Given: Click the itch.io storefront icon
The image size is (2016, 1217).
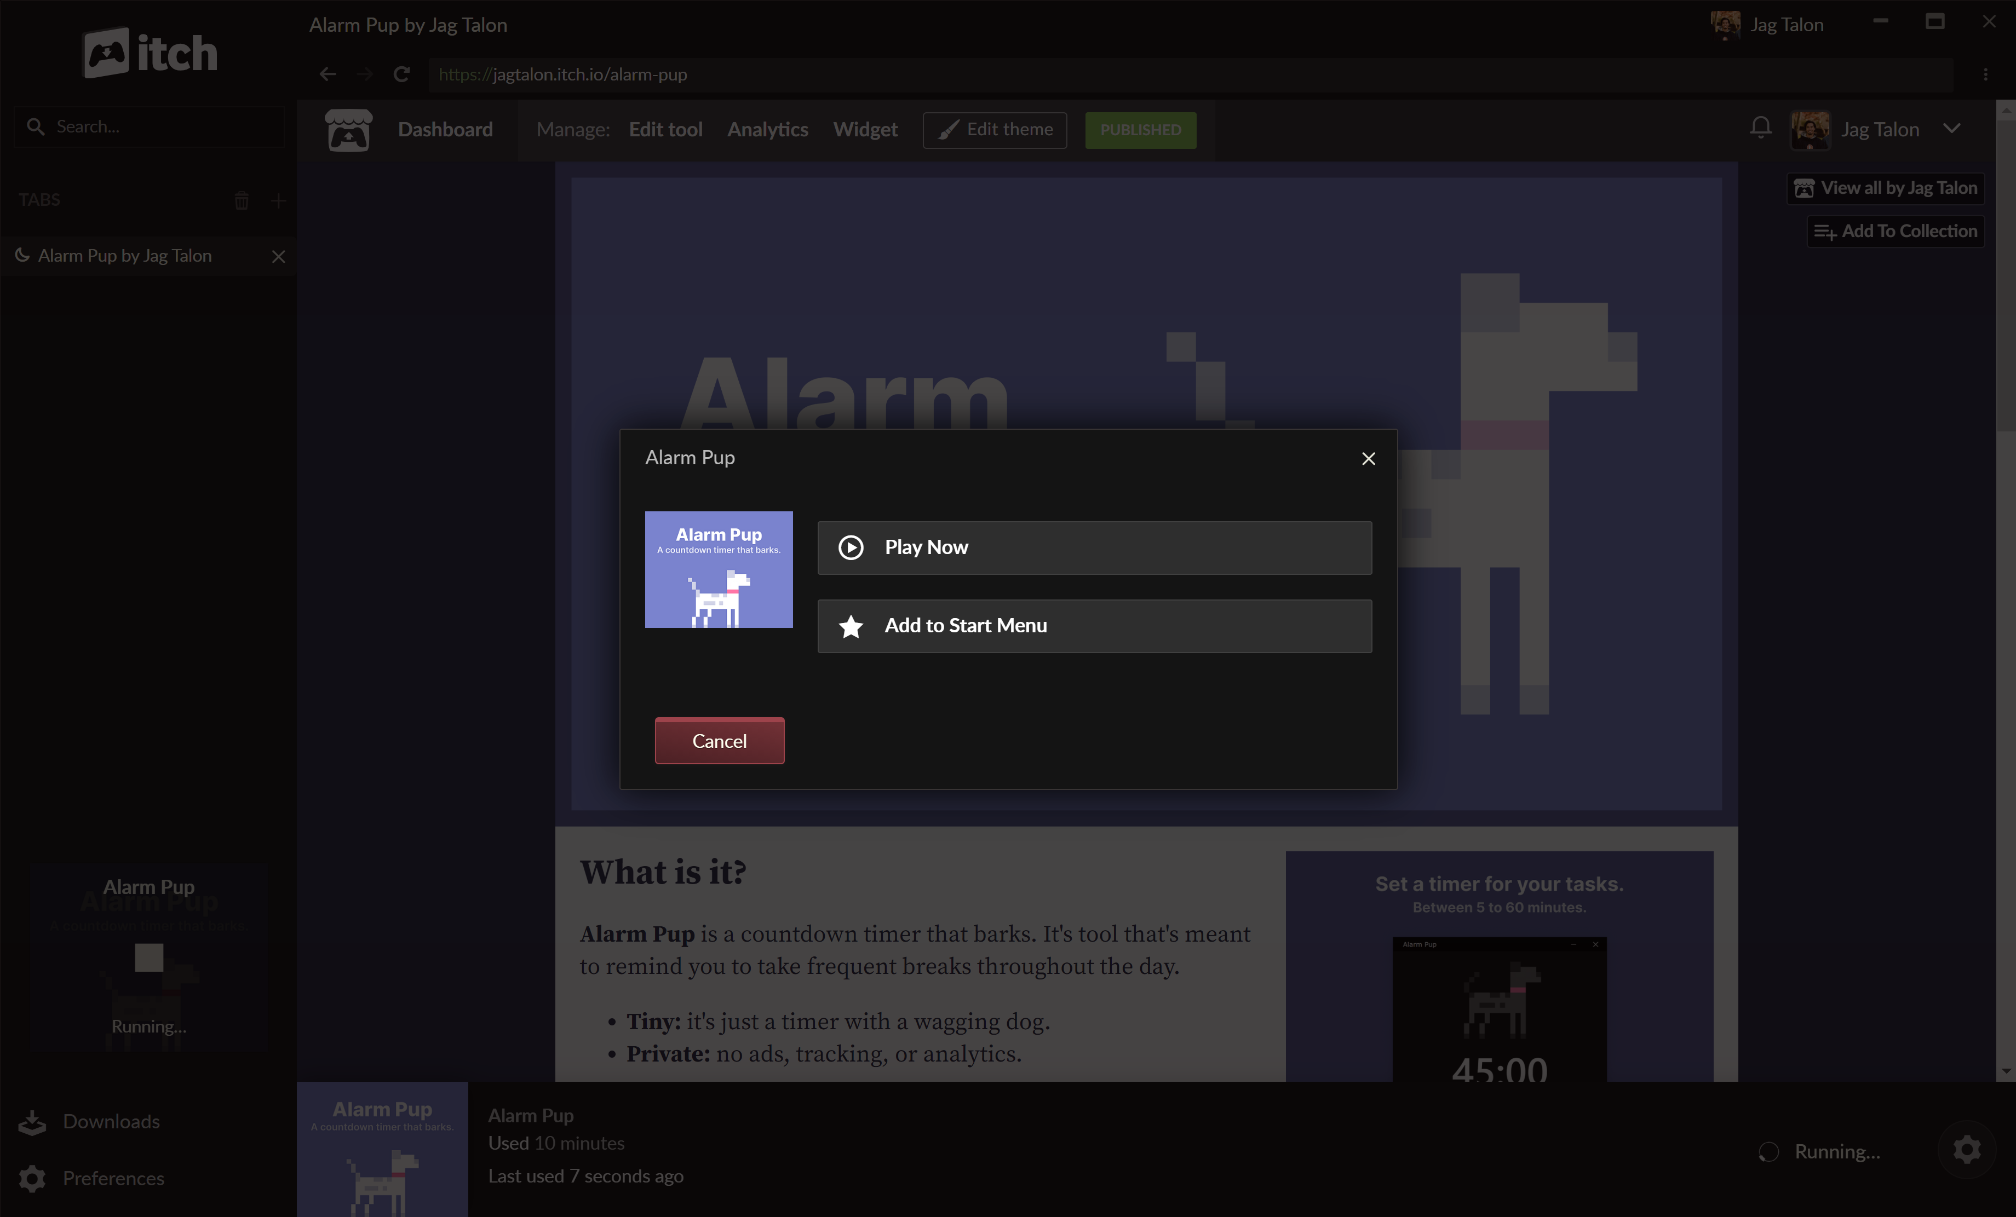Looking at the screenshot, I should point(348,129).
